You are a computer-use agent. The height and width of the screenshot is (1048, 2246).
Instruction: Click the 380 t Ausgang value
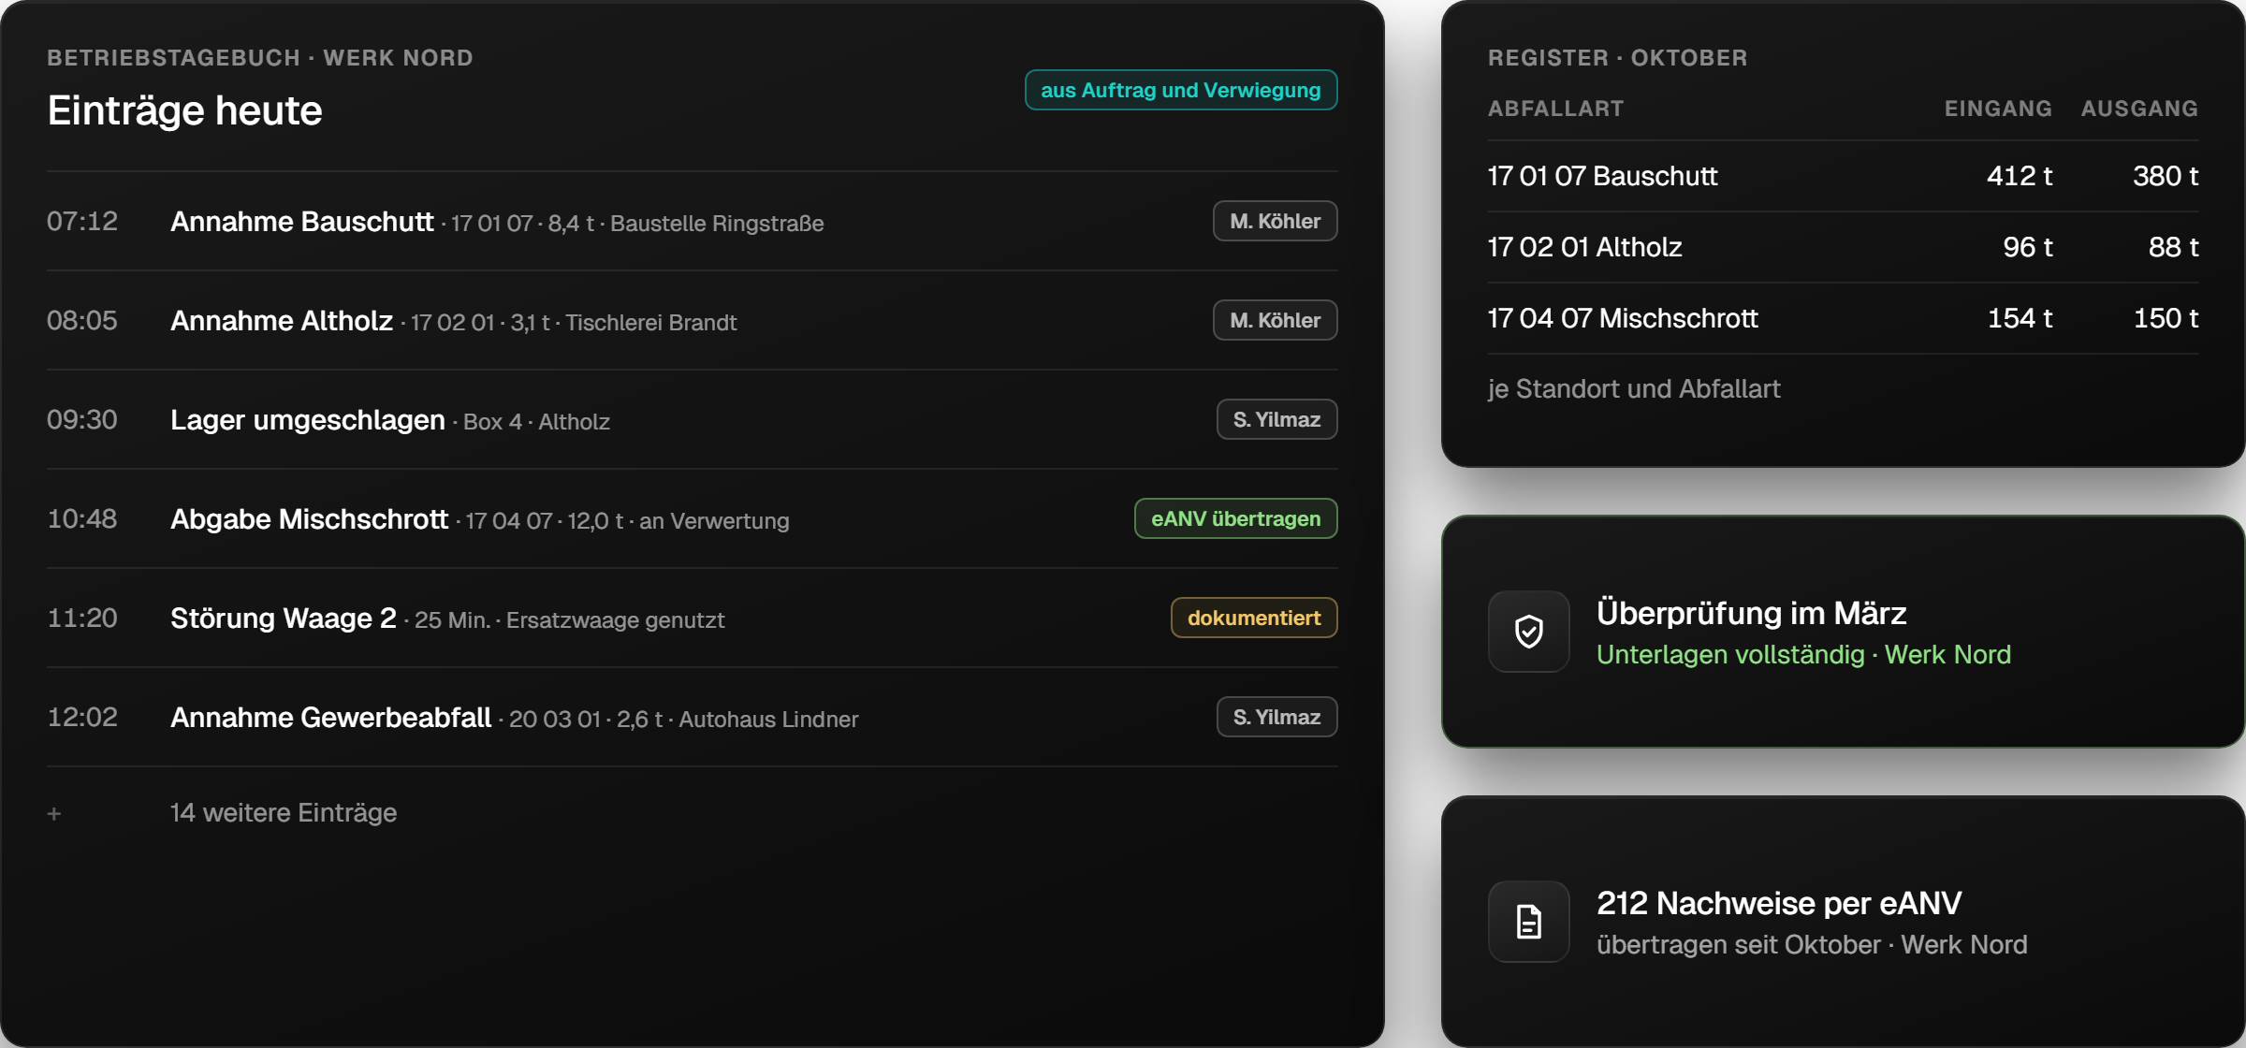click(2166, 176)
